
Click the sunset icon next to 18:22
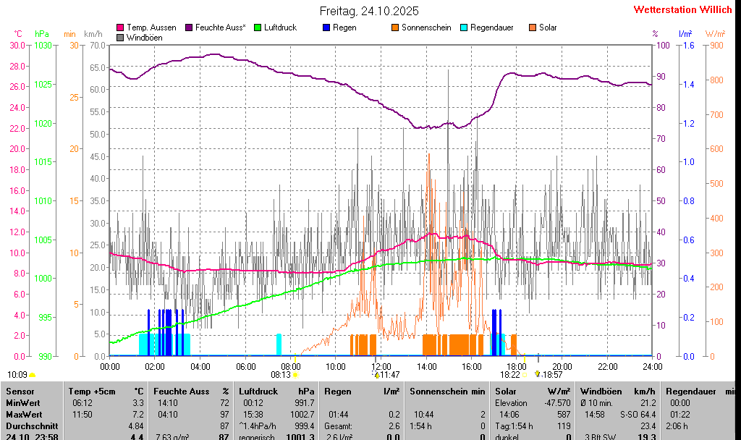(525, 375)
